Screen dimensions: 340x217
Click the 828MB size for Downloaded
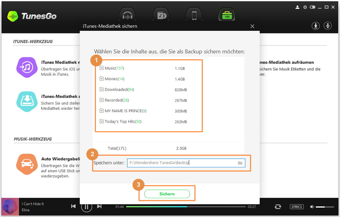click(181, 90)
